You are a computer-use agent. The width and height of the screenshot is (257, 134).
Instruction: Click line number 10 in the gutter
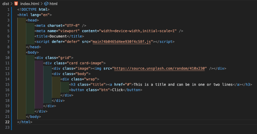click(x=7, y=58)
